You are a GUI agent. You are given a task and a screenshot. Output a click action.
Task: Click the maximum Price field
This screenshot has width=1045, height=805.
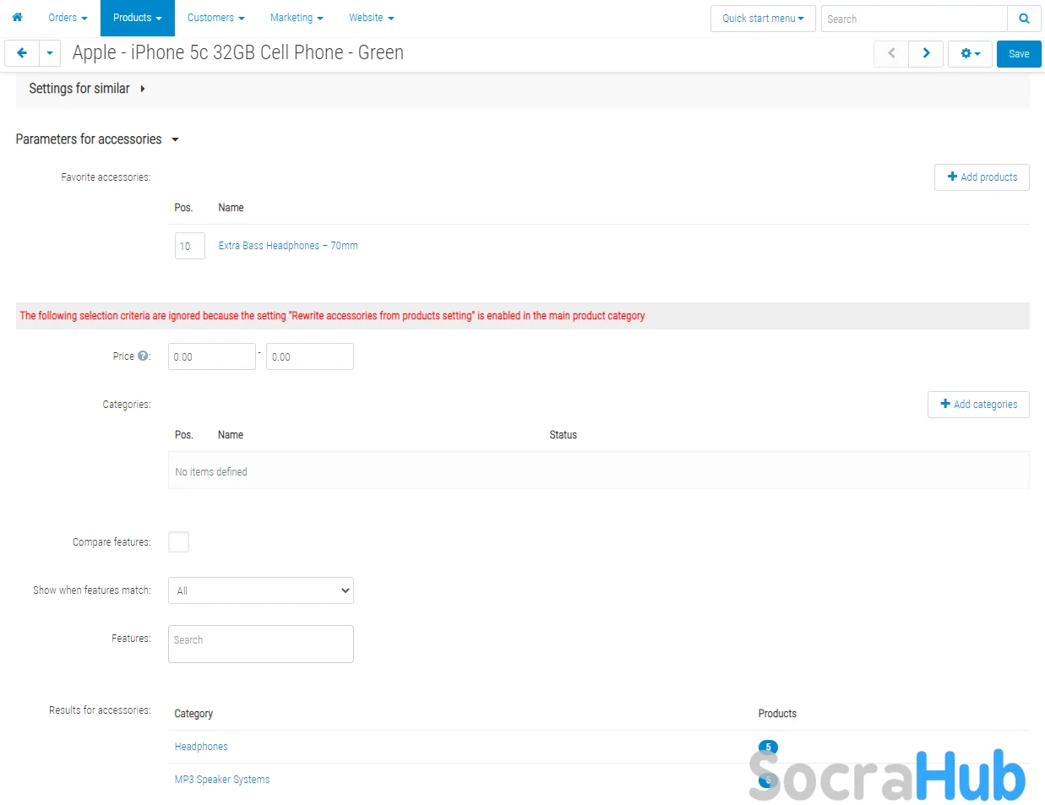pos(310,356)
